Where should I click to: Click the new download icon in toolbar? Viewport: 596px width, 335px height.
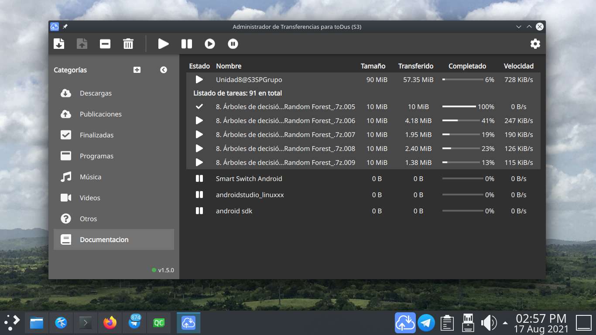[59, 44]
